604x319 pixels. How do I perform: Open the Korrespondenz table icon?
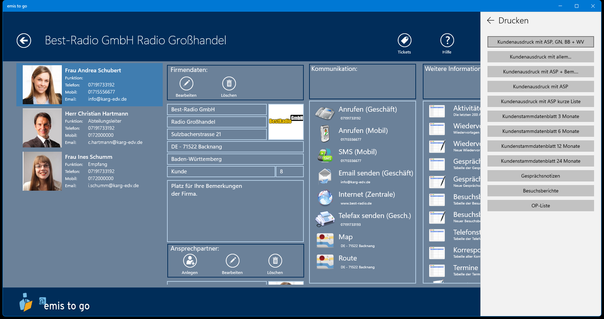pyautogui.click(x=437, y=253)
